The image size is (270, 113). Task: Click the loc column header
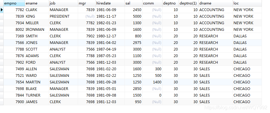coord(247,3)
